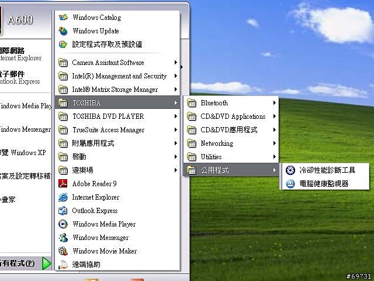Image resolution: width=374 pixels, height=281 pixels.
Task: Click the TOSHIBA DVD PLAYER folder icon
Action: [x=63, y=116]
